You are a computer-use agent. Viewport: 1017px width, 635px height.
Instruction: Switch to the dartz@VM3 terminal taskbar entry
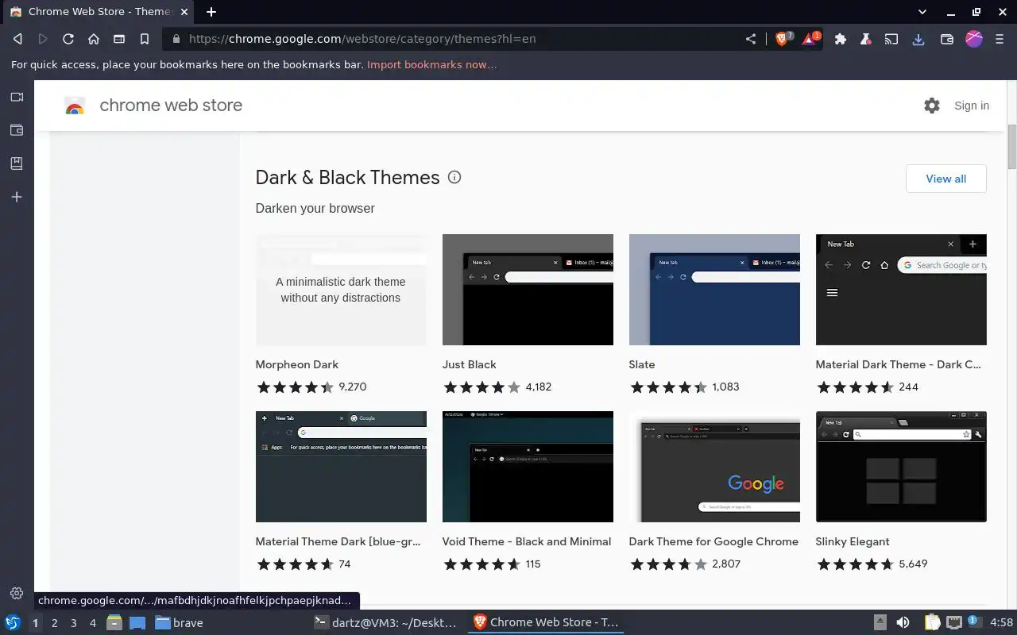click(x=386, y=622)
